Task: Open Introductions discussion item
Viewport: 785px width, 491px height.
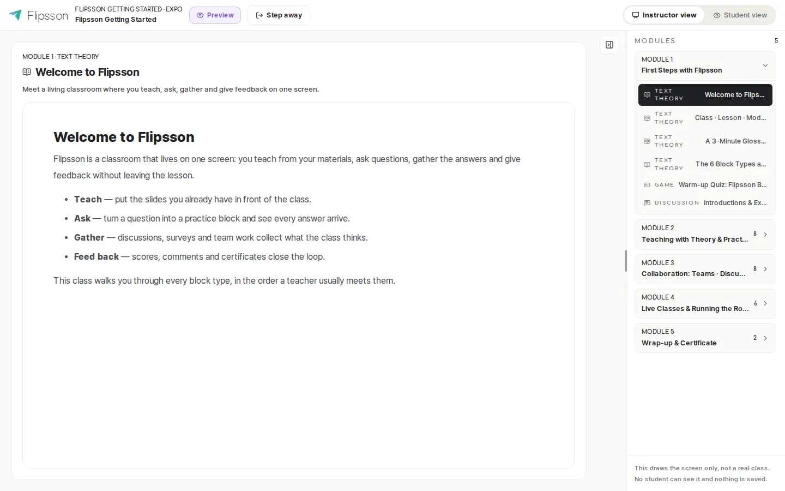Action: pyautogui.click(x=705, y=203)
